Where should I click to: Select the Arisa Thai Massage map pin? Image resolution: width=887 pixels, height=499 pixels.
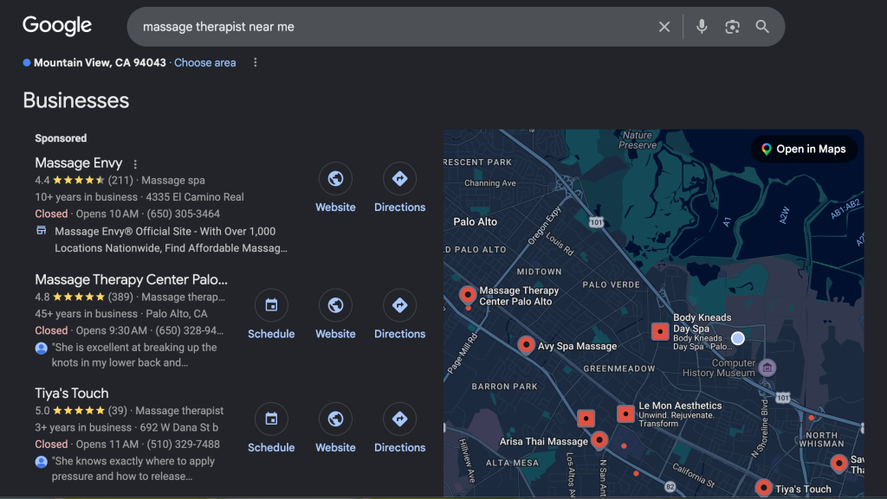point(599,439)
